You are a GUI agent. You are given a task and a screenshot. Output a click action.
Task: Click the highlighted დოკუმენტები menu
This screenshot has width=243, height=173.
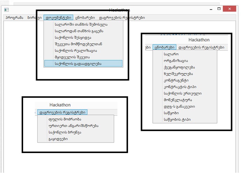[58, 18]
